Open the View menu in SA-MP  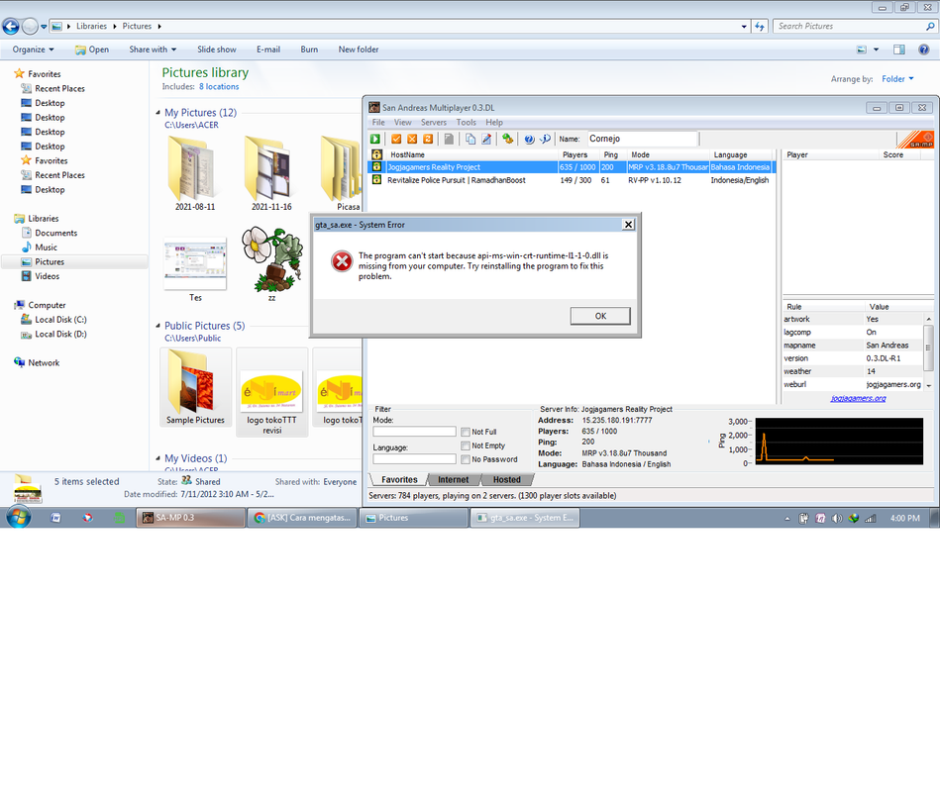(403, 122)
